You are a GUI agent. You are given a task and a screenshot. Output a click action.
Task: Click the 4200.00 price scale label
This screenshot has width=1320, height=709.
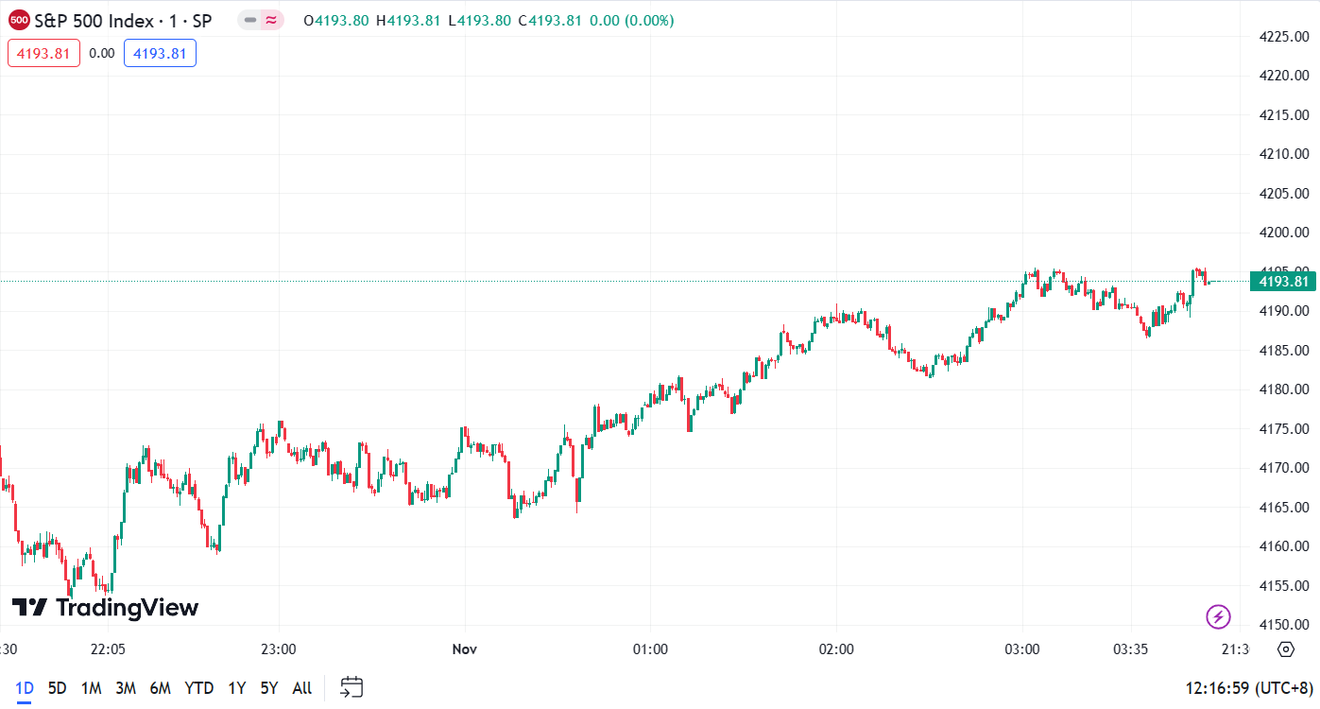coord(1283,233)
